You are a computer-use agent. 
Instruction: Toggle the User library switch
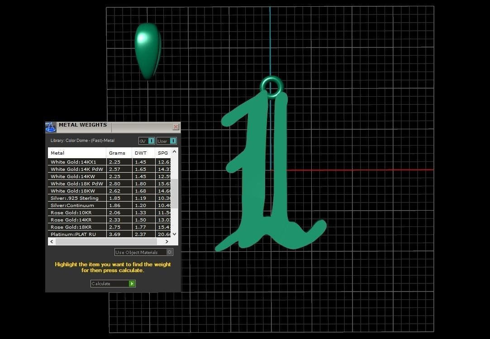167,141
